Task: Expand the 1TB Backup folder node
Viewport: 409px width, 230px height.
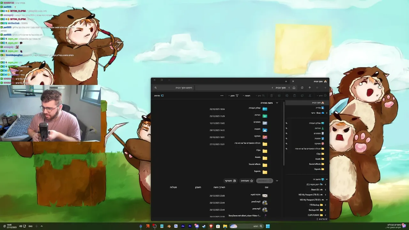Action: (325, 205)
